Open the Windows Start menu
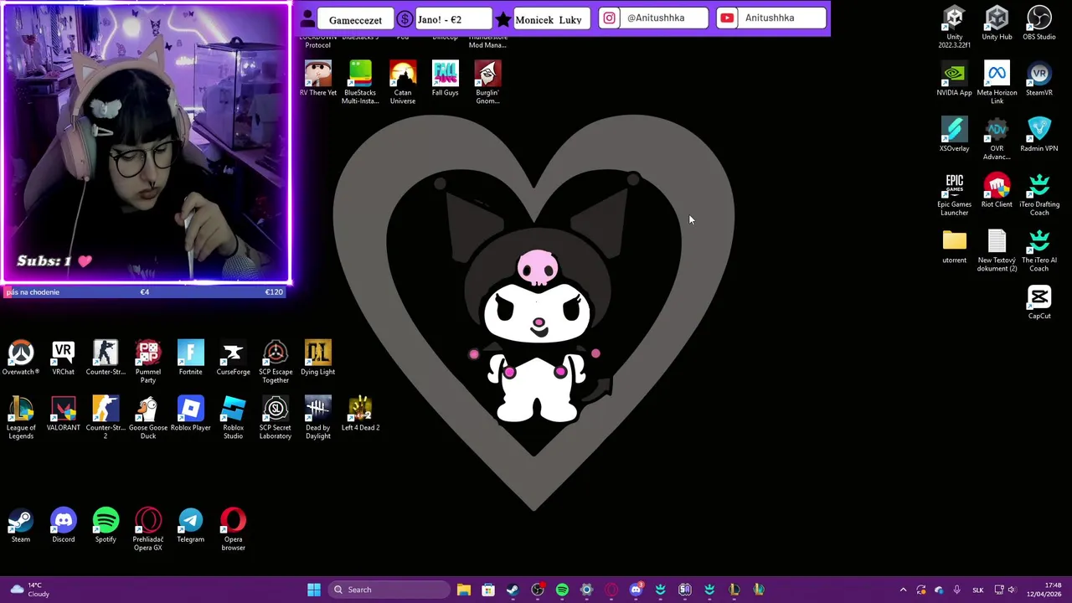Screen dimensions: 1072x603 [x=314, y=590]
